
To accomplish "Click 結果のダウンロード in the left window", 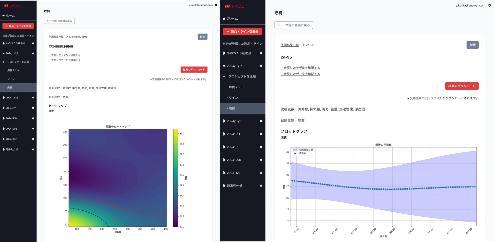I will [x=194, y=70].
